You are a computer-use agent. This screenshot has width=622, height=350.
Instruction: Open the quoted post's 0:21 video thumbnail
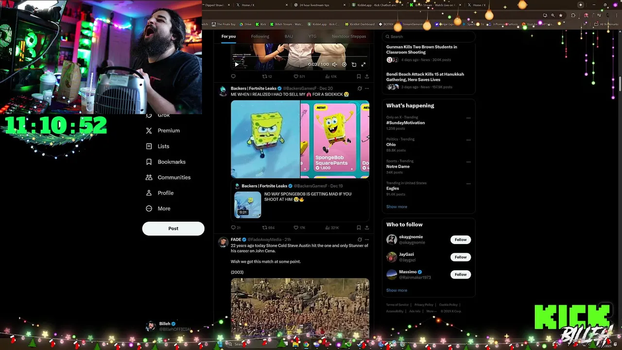[x=248, y=205]
